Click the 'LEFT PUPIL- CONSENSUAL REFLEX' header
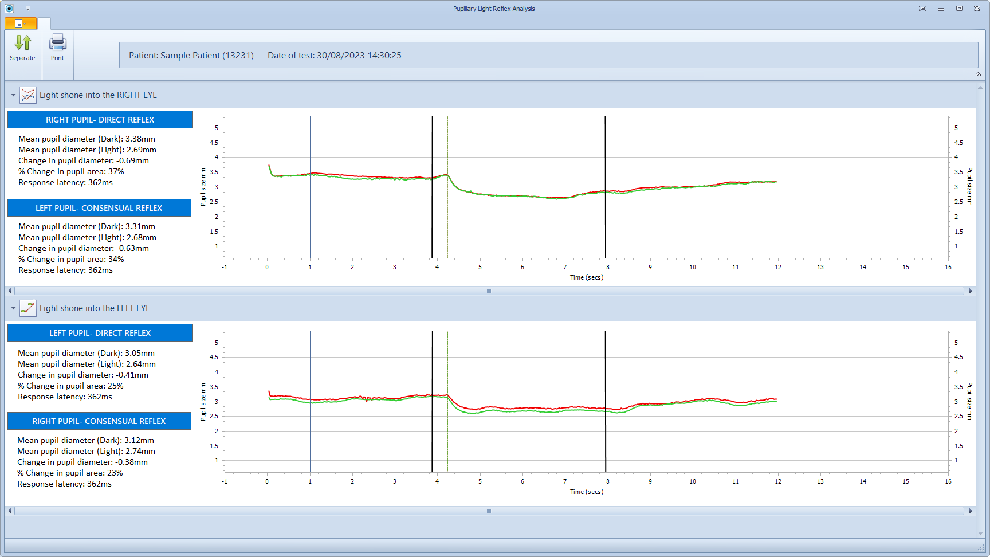The height and width of the screenshot is (557, 990). pyautogui.click(x=99, y=208)
